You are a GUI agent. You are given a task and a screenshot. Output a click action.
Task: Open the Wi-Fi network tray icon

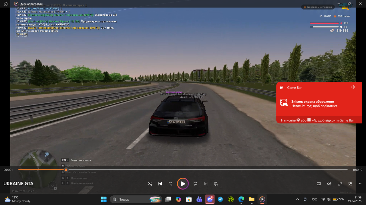click(x=323, y=199)
